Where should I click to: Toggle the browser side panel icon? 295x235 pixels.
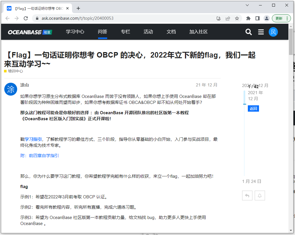258,18
